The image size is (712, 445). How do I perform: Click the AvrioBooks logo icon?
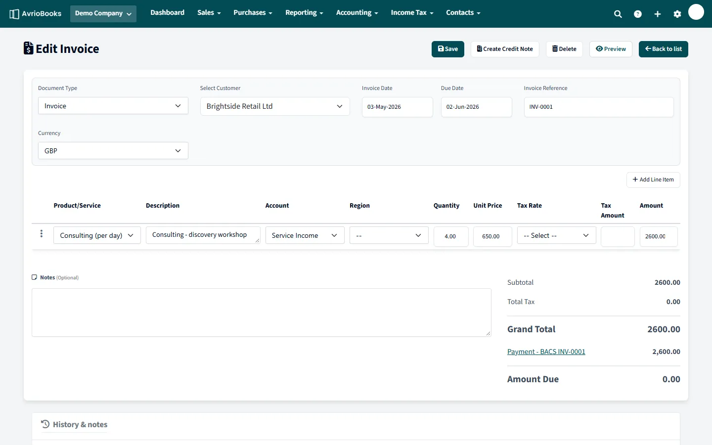tap(14, 14)
